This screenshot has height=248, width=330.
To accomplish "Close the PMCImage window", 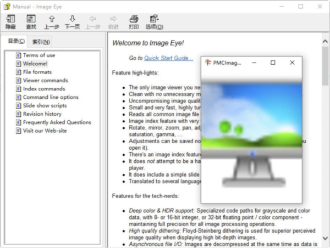I will (x=292, y=63).
